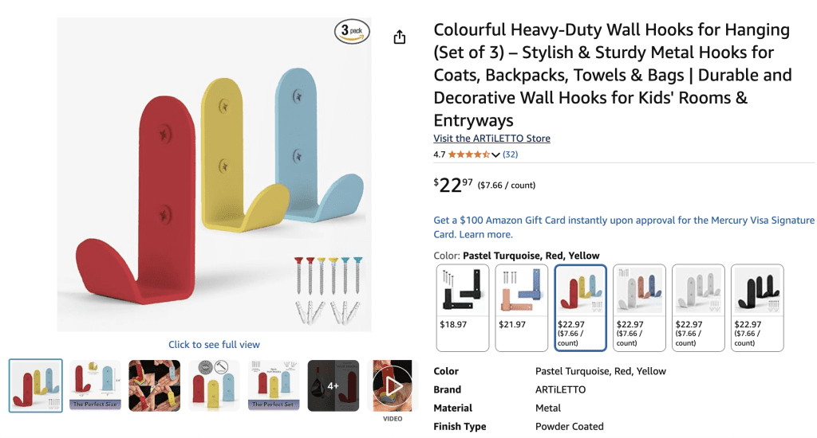Open the 4+ more images thumbnail
This screenshot has height=438, width=817.
coord(333,386)
